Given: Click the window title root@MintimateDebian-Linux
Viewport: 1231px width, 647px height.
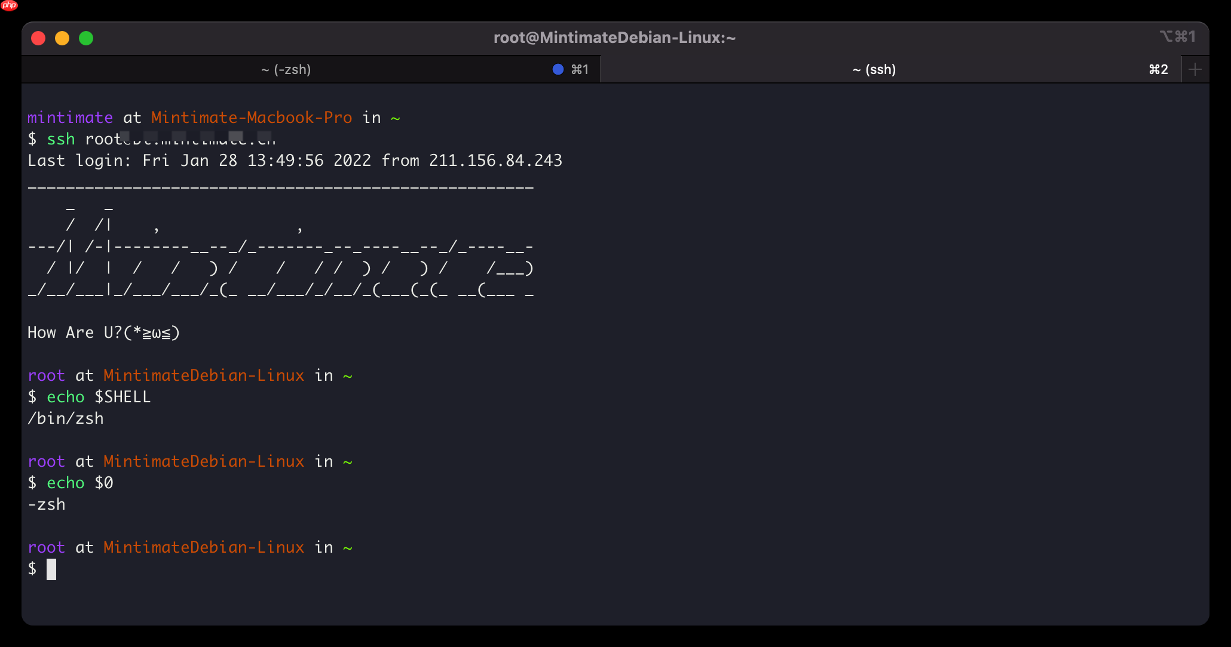Looking at the screenshot, I should coord(614,37).
